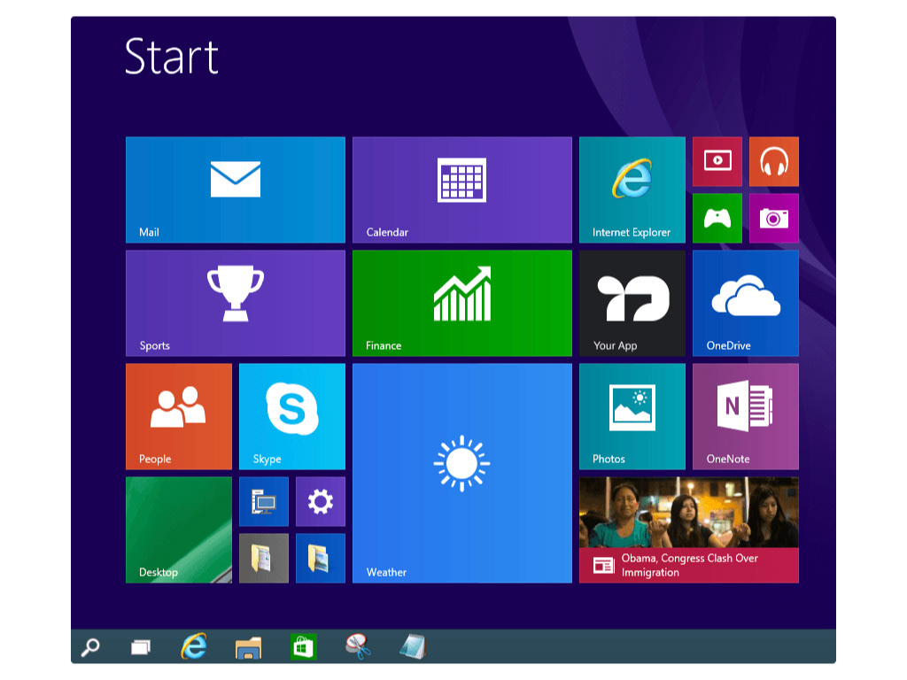
Task: Open the Sports tile with trophy
Action: click(236, 303)
